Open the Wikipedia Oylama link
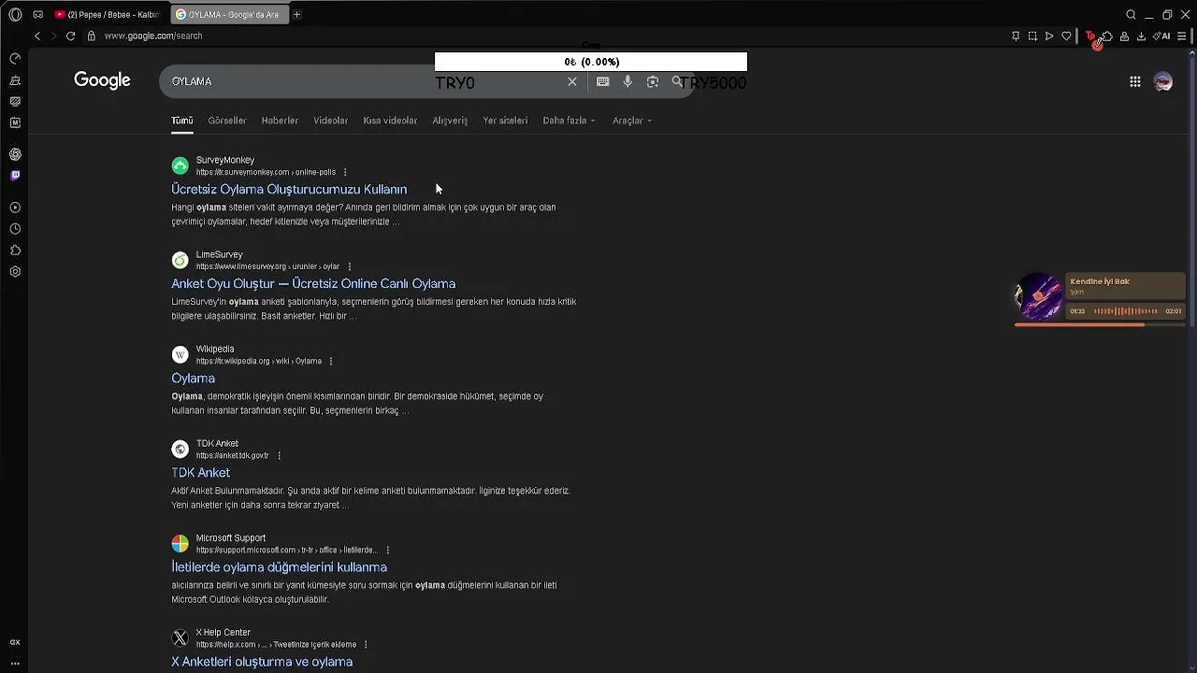The height and width of the screenshot is (673, 1197). click(x=193, y=379)
